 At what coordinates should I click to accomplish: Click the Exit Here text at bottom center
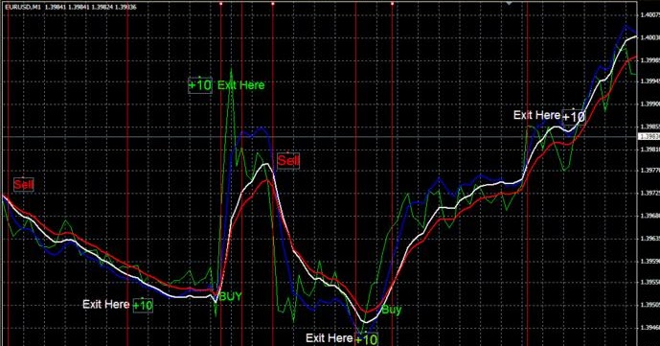coord(330,338)
